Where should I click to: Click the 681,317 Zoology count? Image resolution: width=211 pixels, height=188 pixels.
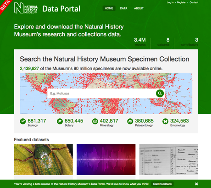point(37,121)
